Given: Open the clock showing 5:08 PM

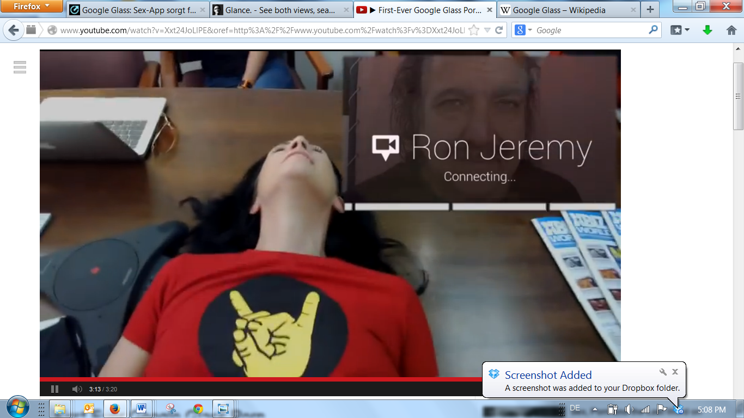Looking at the screenshot, I should (711, 409).
